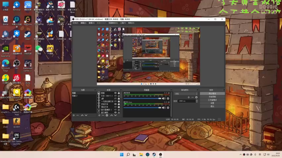Open the 帮助(H) Help menu
The image size is (282, 158).
(x=131, y=23)
